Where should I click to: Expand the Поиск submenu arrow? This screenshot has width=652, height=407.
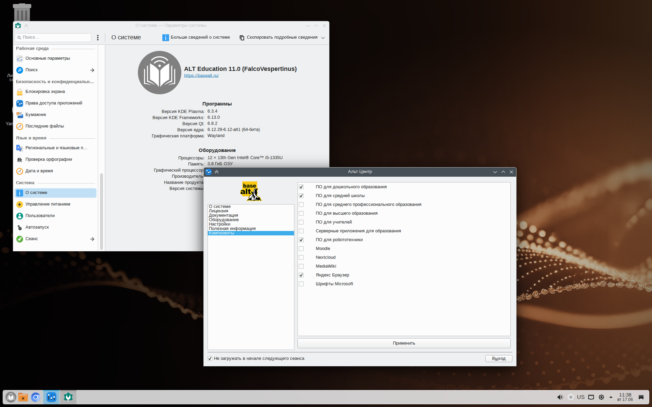point(92,70)
